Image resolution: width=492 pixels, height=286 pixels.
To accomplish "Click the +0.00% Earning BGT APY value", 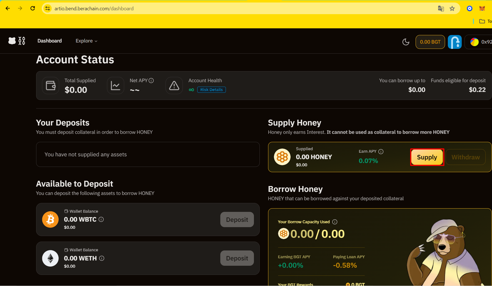I will [290, 265].
